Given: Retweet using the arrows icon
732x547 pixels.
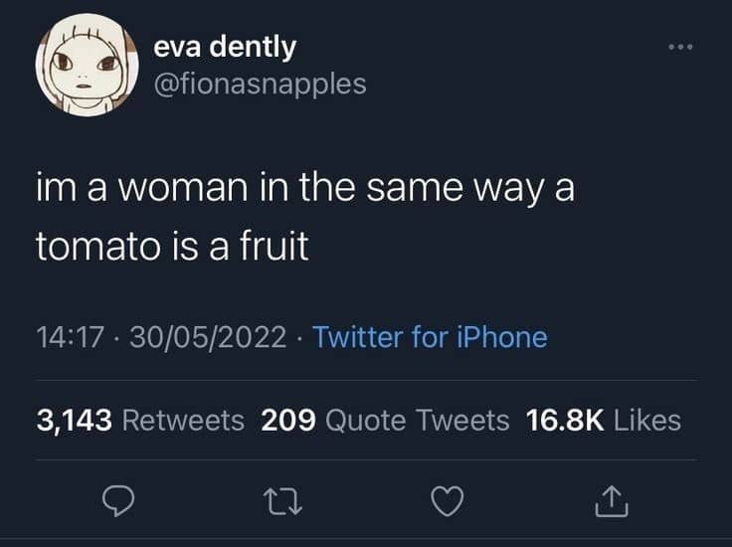Looking at the screenshot, I should pos(282,501).
